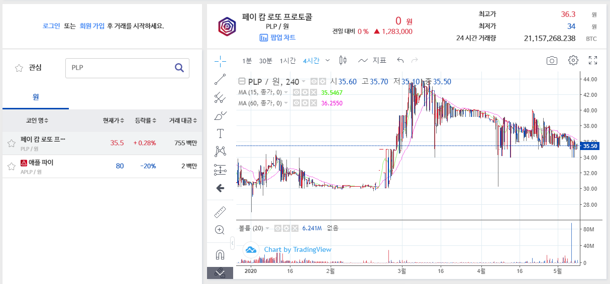Screen dimensions: 610x284
Task: Select the long position prediction tool
Action: click(x=220, y=170)
